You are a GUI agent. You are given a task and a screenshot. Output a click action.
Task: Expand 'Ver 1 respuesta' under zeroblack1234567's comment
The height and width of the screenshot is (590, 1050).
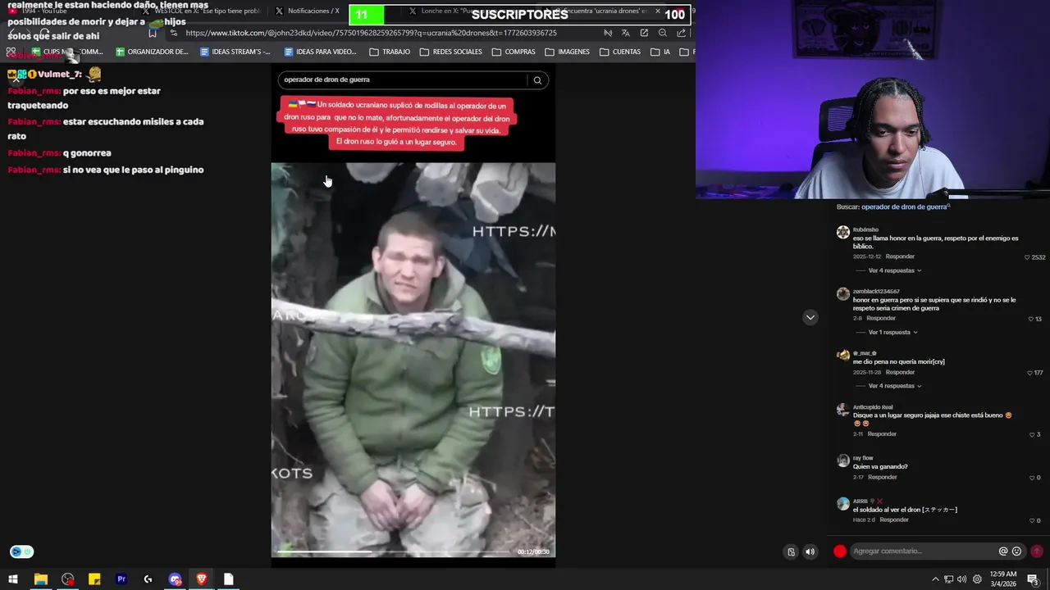click(892, 333)
